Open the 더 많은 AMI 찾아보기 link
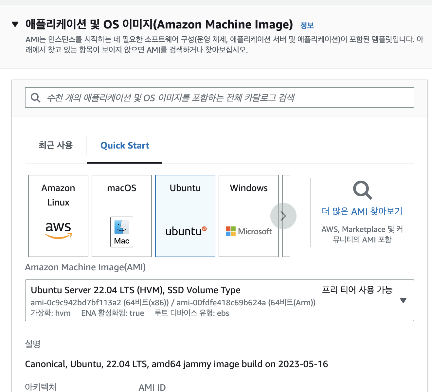Screen dimensions: 432x392 [x=362, y=211]
